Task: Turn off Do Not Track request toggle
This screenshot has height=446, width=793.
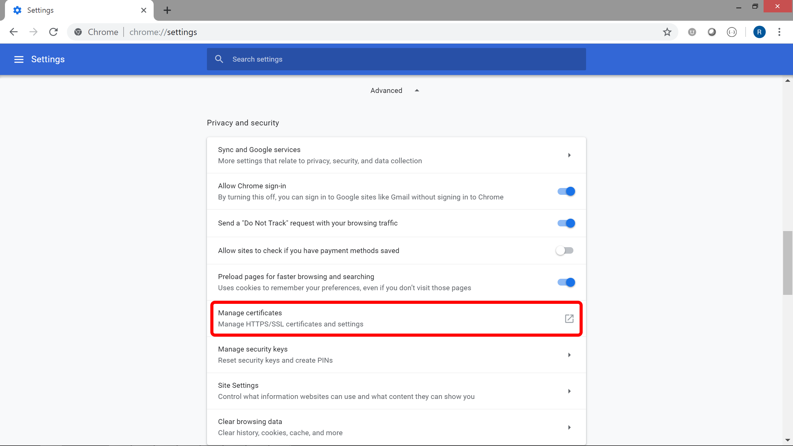Action: tap(566, 223)
